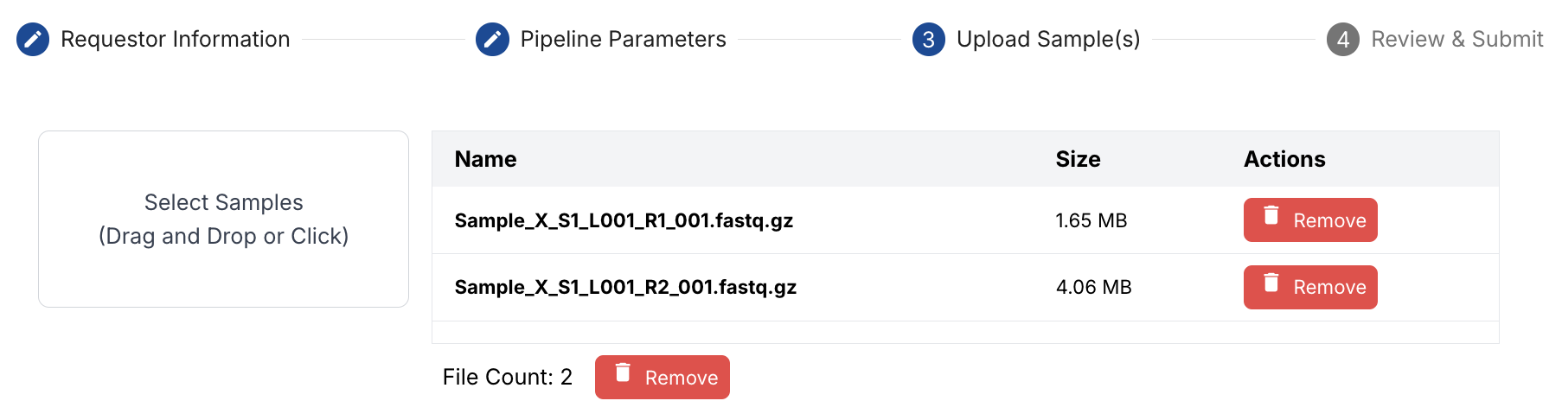Remove Sample_X_S1_L001_R2_001.fastq.gz file
Viewport: 1562px width, 420px height.
[1310, 287]
